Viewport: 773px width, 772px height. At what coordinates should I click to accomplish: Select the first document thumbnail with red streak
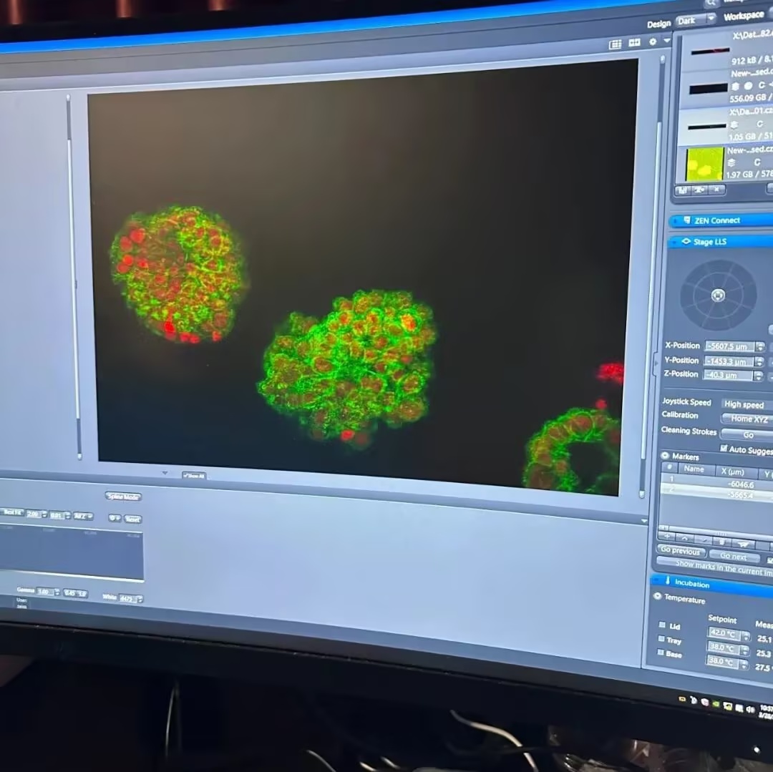[x=710, y=51]
